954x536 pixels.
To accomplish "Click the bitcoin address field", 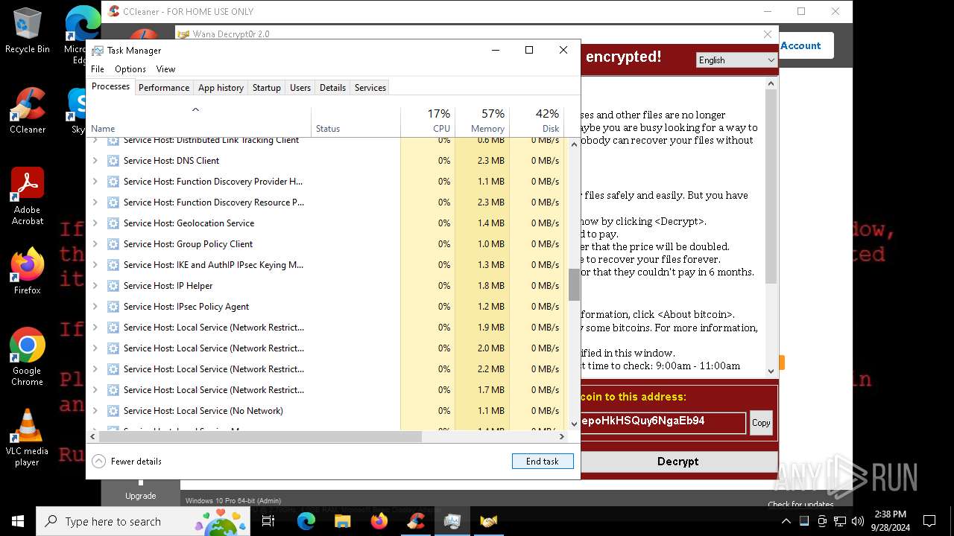I will (663, 422).
